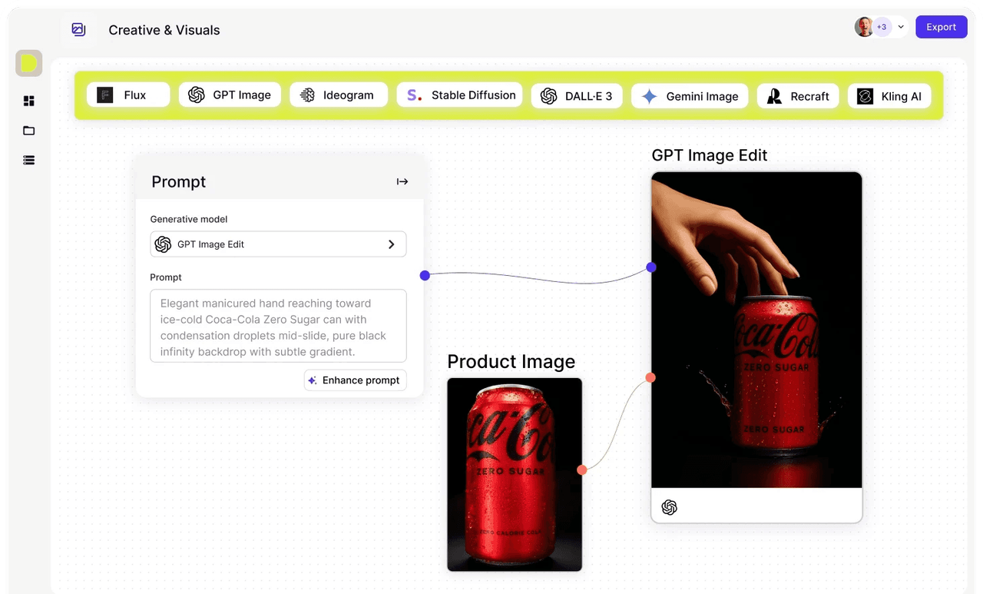Image resolution: width=983 pixels, height=594 pixels.
Task: Expand the collaborators chevron next to avatars
Action: click(901, 27)
